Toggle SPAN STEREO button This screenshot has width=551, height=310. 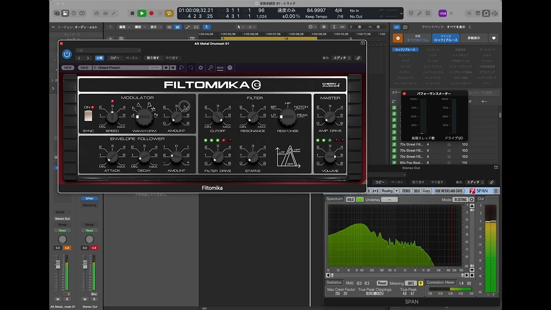(x=406, y=191)
